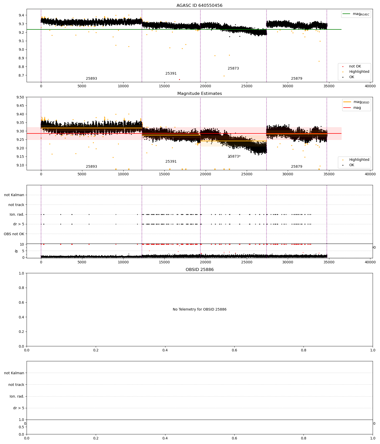Click 'Highlighted' legend entry in the top plot
The width and height of the screenshot is (380, 444).
(x=356, y=72)
